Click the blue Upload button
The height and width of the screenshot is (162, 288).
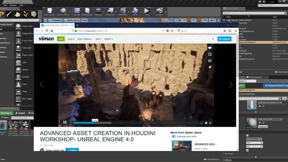coord(225,39)
